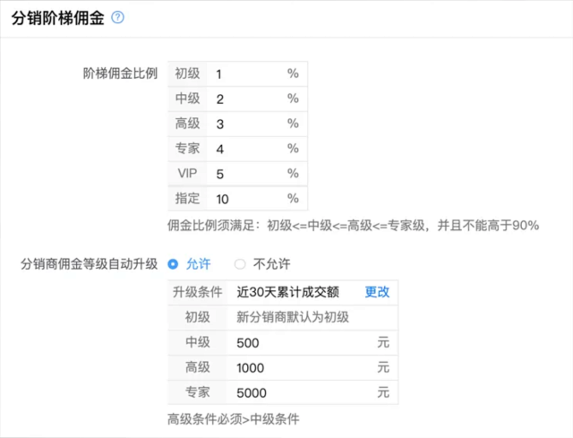This screenshot has height=438, width=573.
Task: Focus the 指定 commission percentage field
Action: click(257, 199)
